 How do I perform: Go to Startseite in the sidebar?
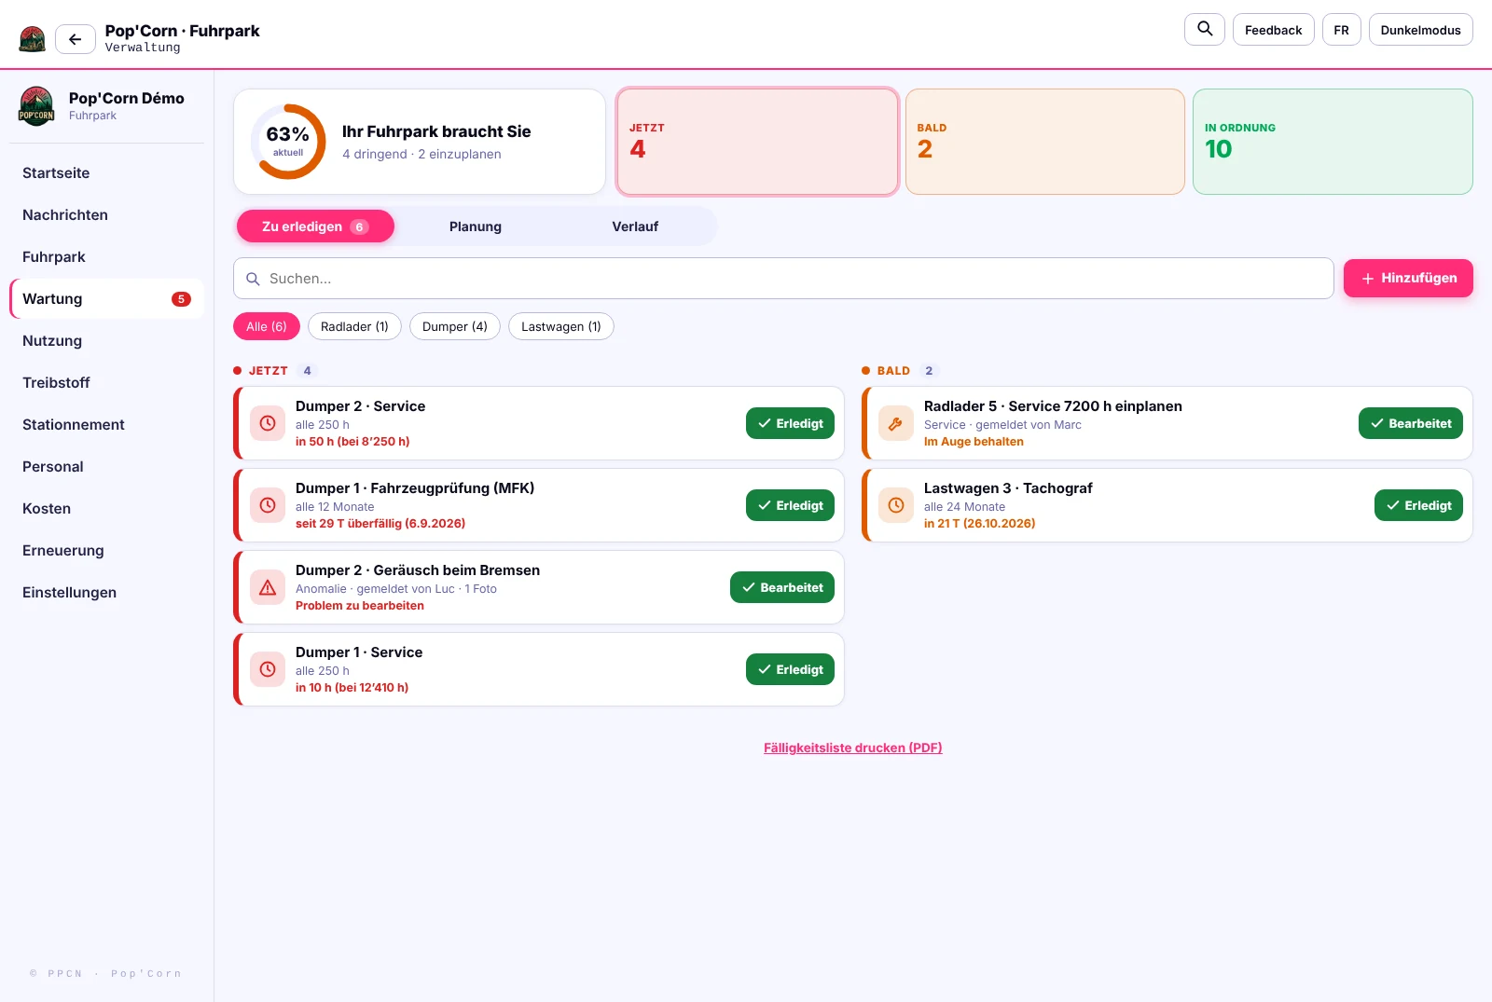[106, 172]
